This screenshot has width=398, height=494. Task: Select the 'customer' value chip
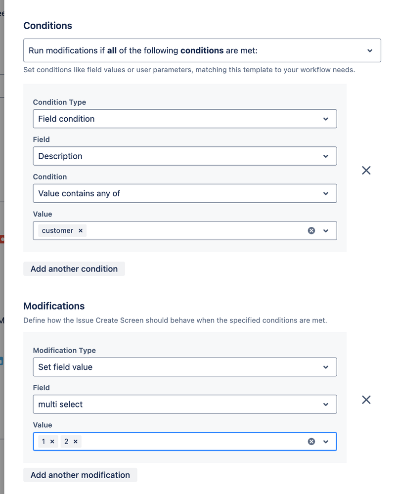57,231
